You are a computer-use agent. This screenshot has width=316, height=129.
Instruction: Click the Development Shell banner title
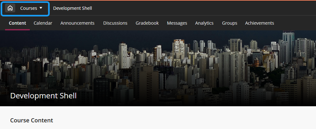coord(43,96)
